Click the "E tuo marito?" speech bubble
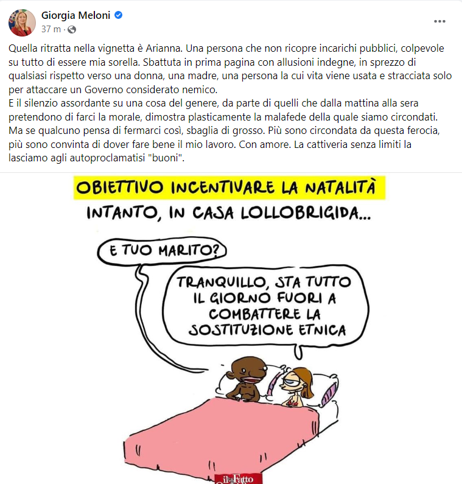This screenshot has height=484, width=462. click(x=162, y=251)
